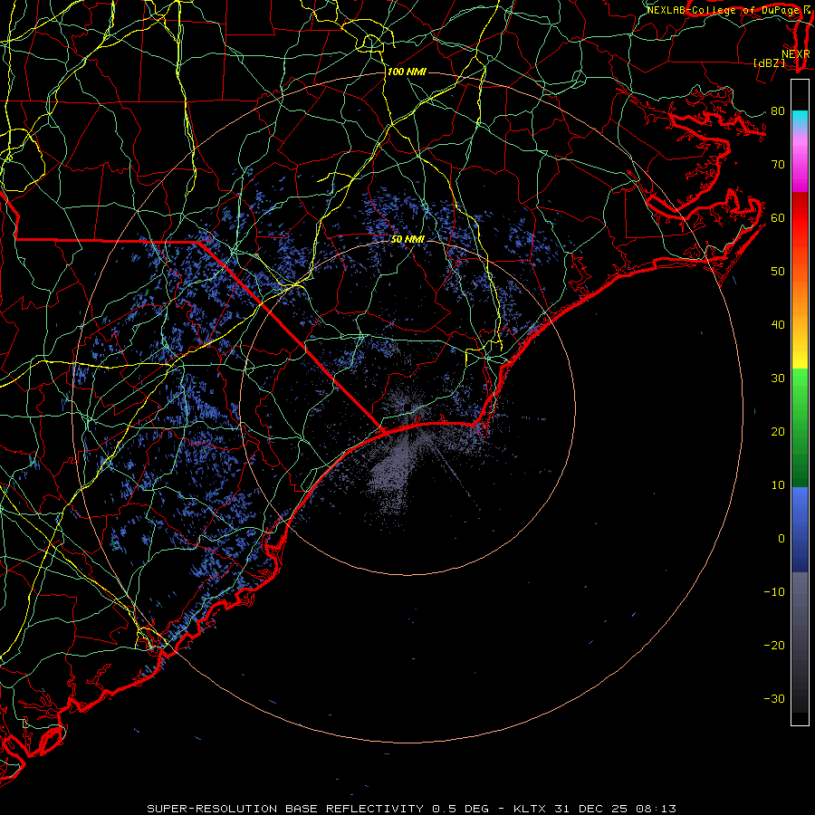This screenshot has height=815, width=815.
Task: Click the magenta 70 dBZ color band
Action: tap(800, 165)
